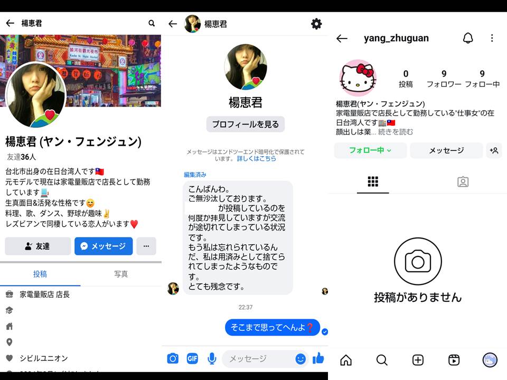Screen dimensions: 507x380
Task: Open search on the Facebook profile page
Action: click(x=152, y=23)
